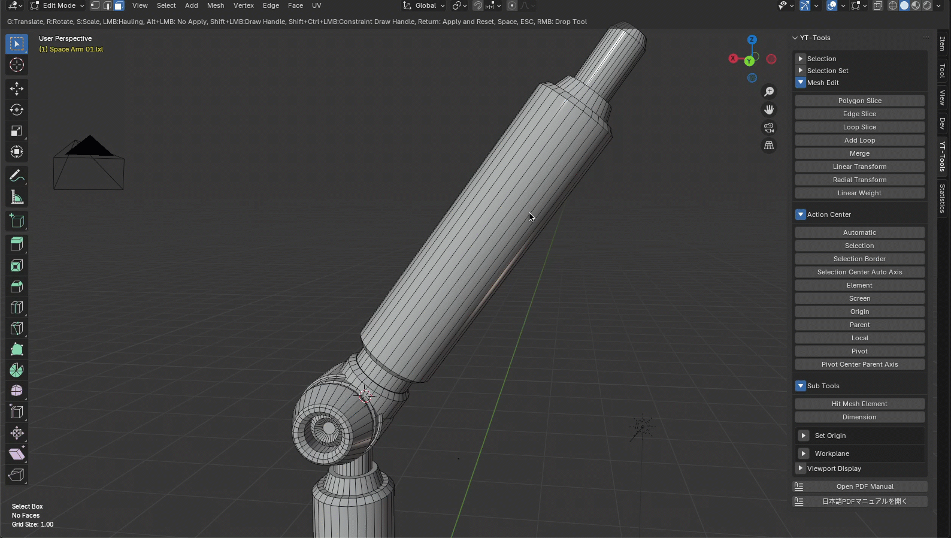This screenshot has width=951, height=538.
Task: Click the camera view icon
Action: coord(769,128)
